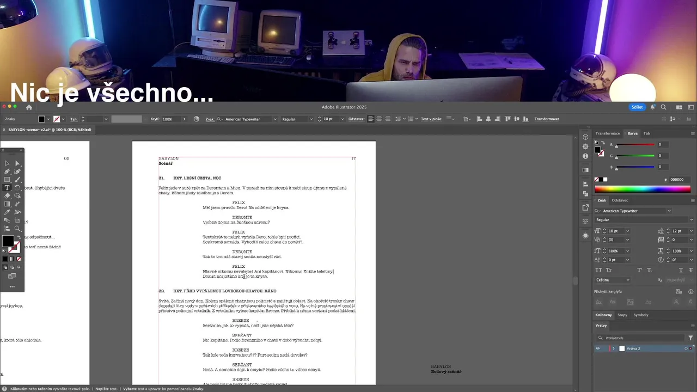Switch to the Transformace tab
The height and width of the screenshot is (392, 697).
pos(608,133)
